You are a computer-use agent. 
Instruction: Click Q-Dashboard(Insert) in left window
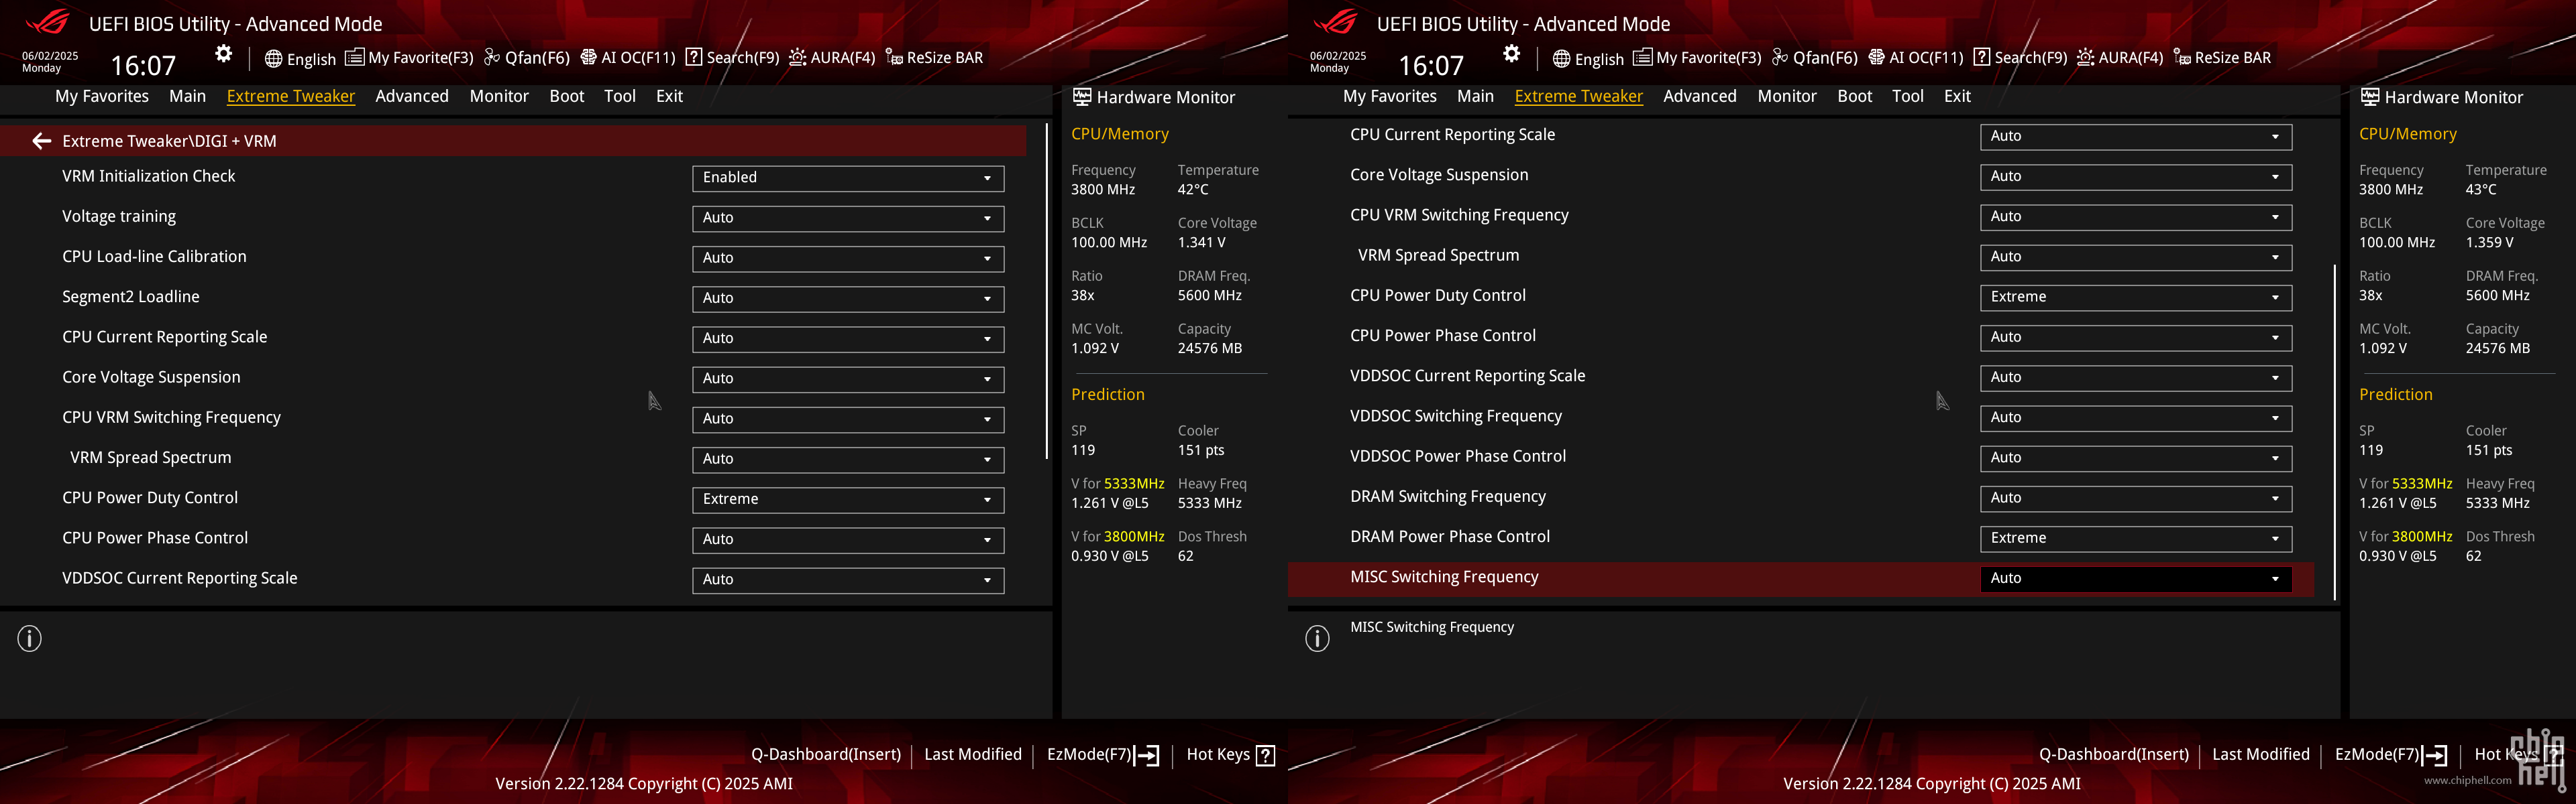click(826, 755)
